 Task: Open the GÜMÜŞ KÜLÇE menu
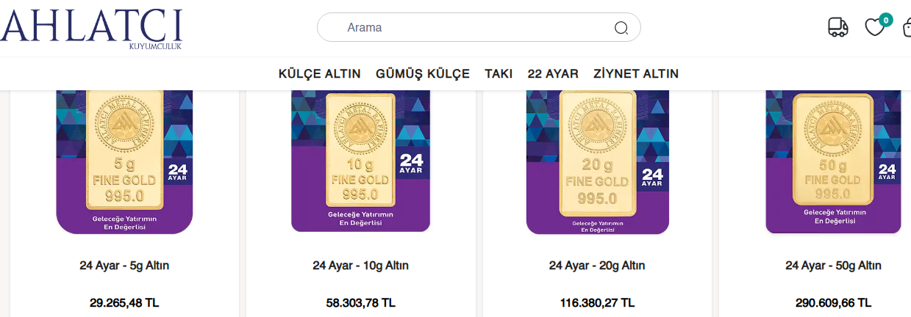(x=423, y=73)
